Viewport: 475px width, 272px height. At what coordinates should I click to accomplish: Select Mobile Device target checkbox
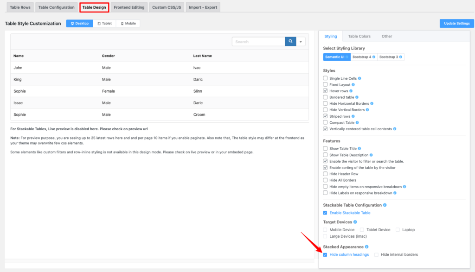tap(325, 230)
